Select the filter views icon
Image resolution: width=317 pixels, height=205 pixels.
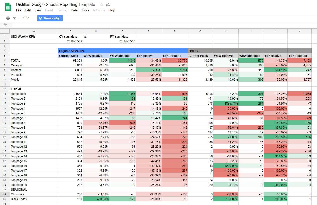coord(14,18)
